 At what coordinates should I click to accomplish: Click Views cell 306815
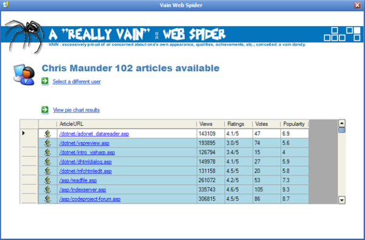tap(210, 199)
